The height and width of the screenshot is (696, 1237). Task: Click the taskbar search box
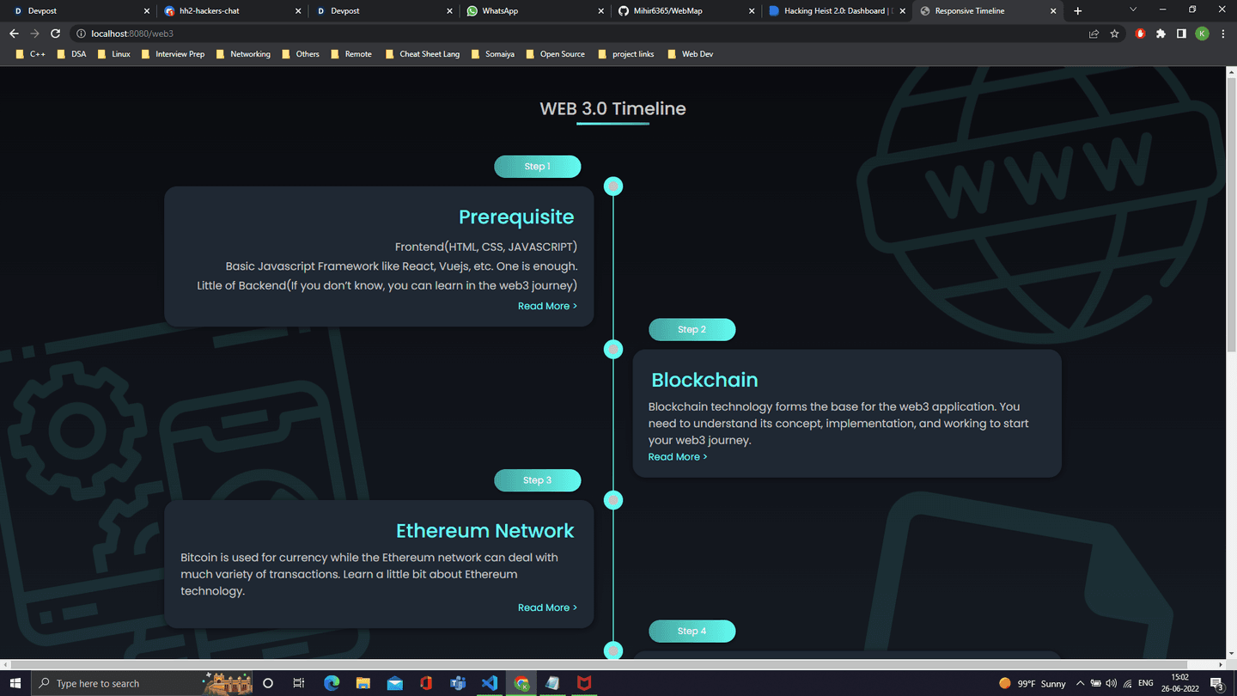143,683
